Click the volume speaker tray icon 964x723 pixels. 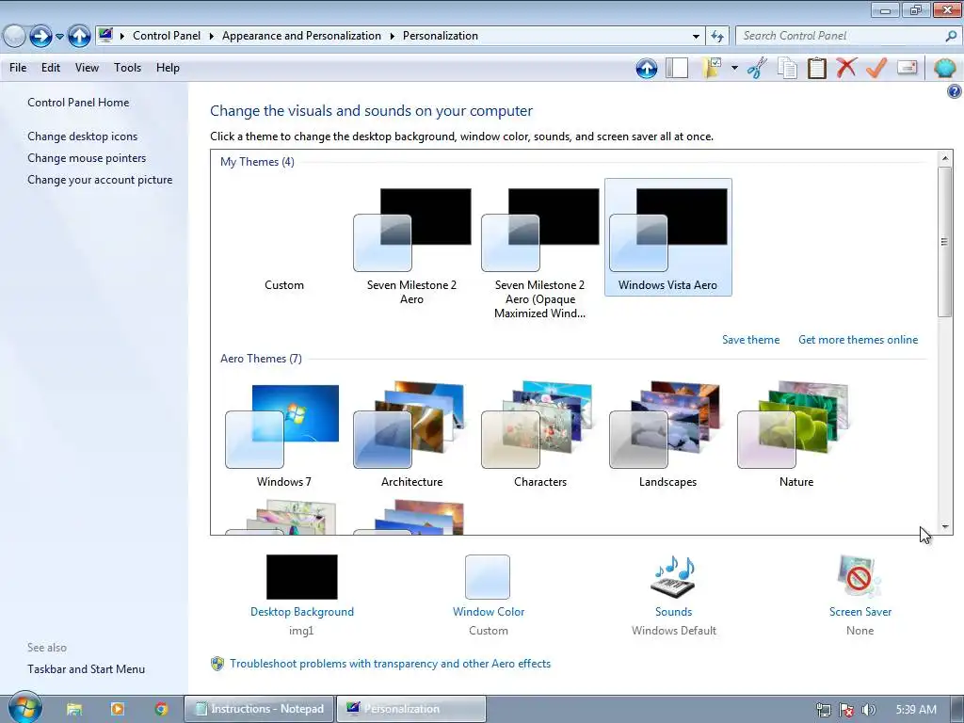[x=869, y=710]
